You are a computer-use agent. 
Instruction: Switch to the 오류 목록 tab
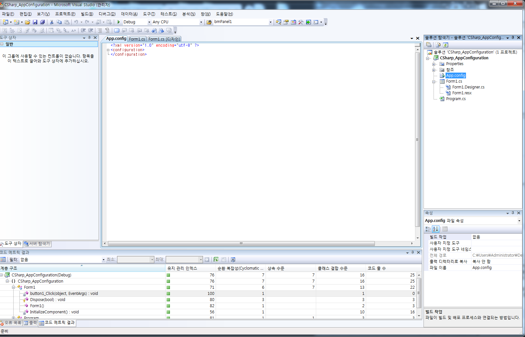(x=11, y=323)
